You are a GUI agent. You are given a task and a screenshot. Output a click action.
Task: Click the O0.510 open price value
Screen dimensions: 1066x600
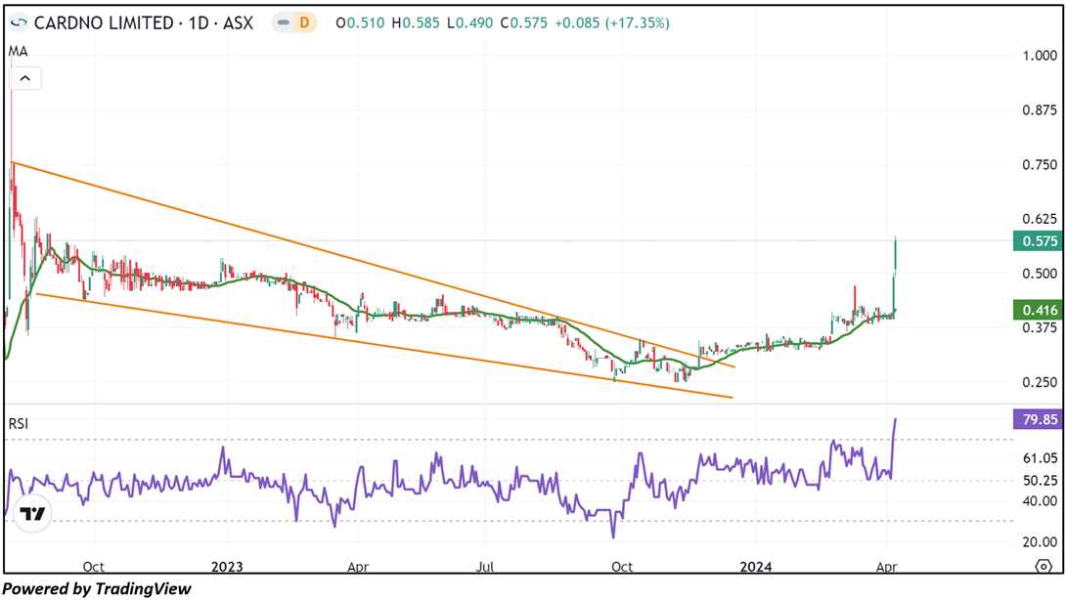[x=360, y=23]
